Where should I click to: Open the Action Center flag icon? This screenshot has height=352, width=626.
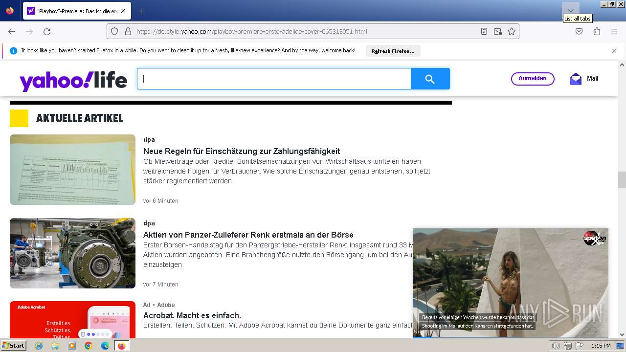(580, 346)
